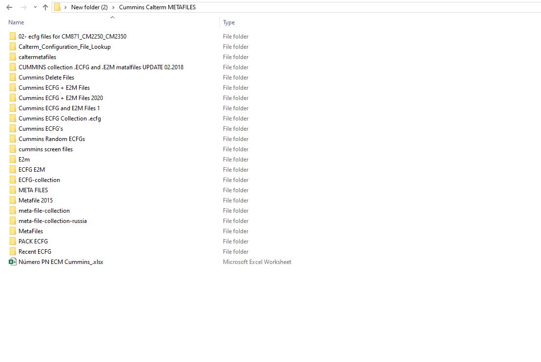Sort files by the Name column header
541x362 pixels.
pos(16,22)
